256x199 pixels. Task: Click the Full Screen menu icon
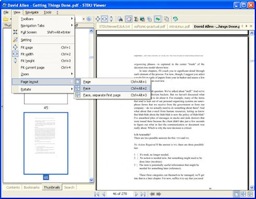(15, 32)
